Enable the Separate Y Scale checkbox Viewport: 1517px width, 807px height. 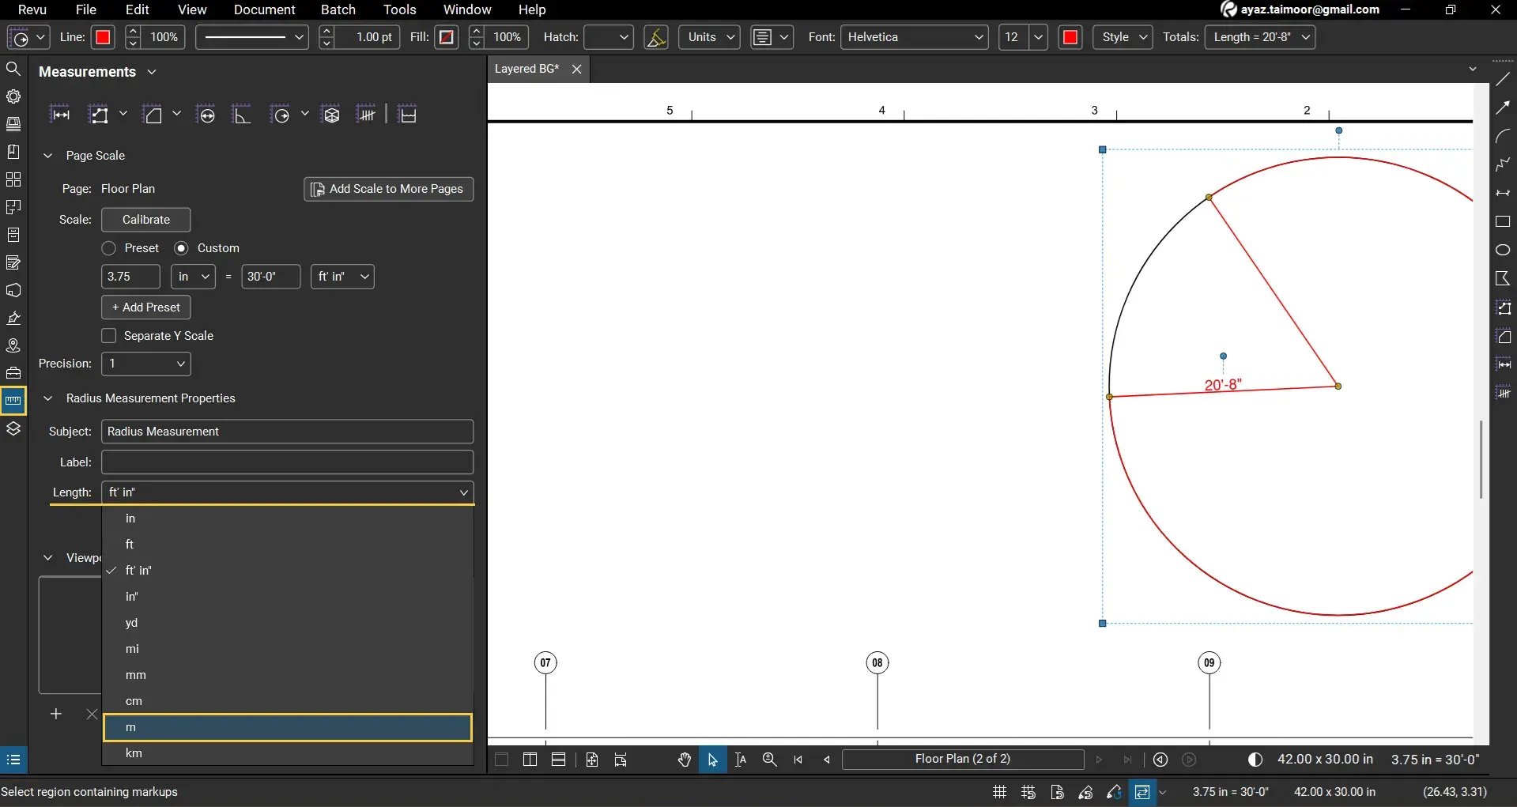pyautogui.click(x=109, y=335)
